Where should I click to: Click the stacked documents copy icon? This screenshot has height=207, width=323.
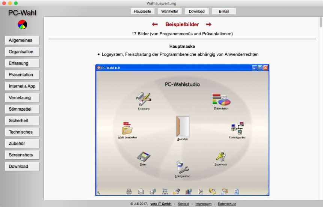tap(224, 192)
